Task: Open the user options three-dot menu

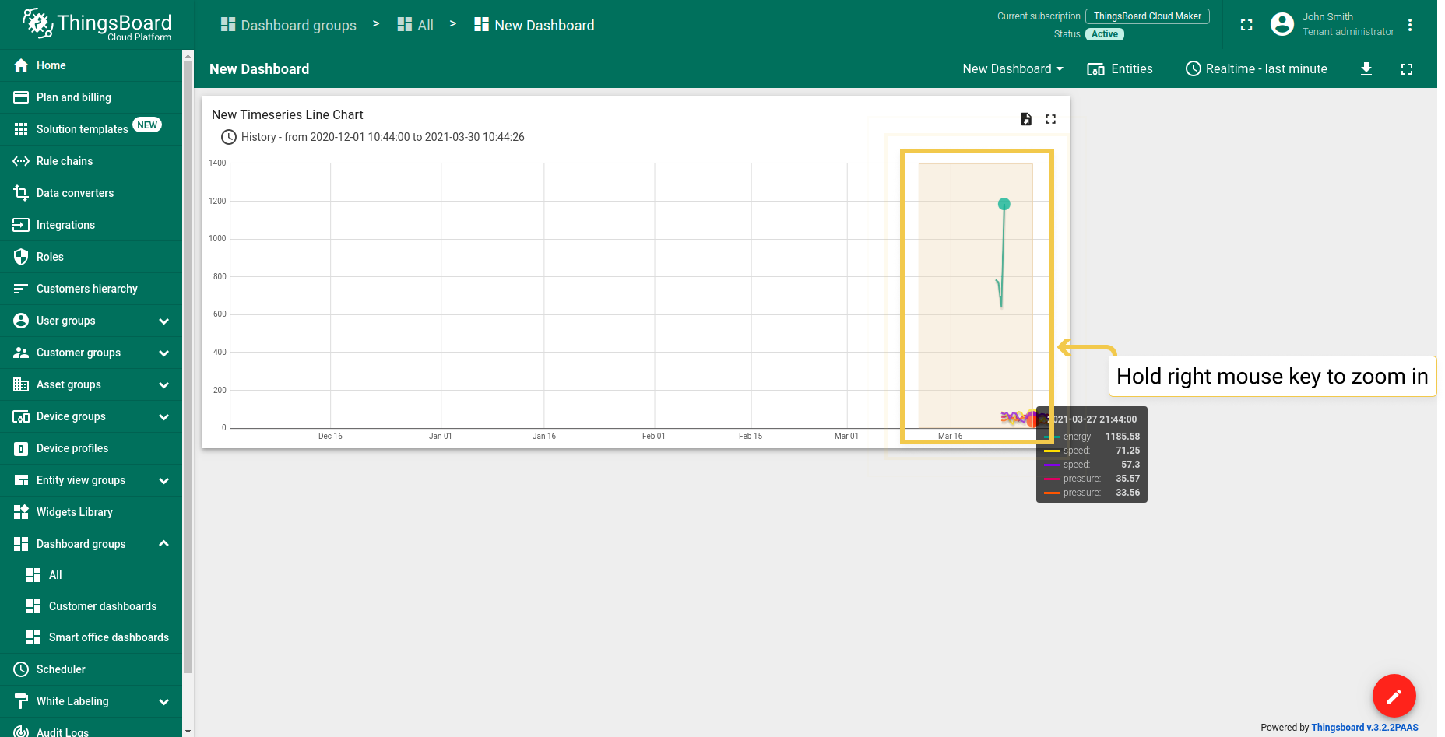Action: 1410,25
